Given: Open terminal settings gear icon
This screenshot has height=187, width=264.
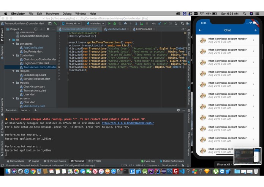Looking at the screenshot, I should tap(178, 110).
